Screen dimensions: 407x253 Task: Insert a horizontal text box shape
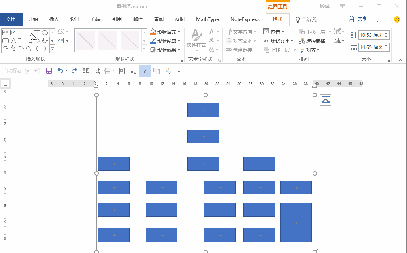[x=5, y=32]
